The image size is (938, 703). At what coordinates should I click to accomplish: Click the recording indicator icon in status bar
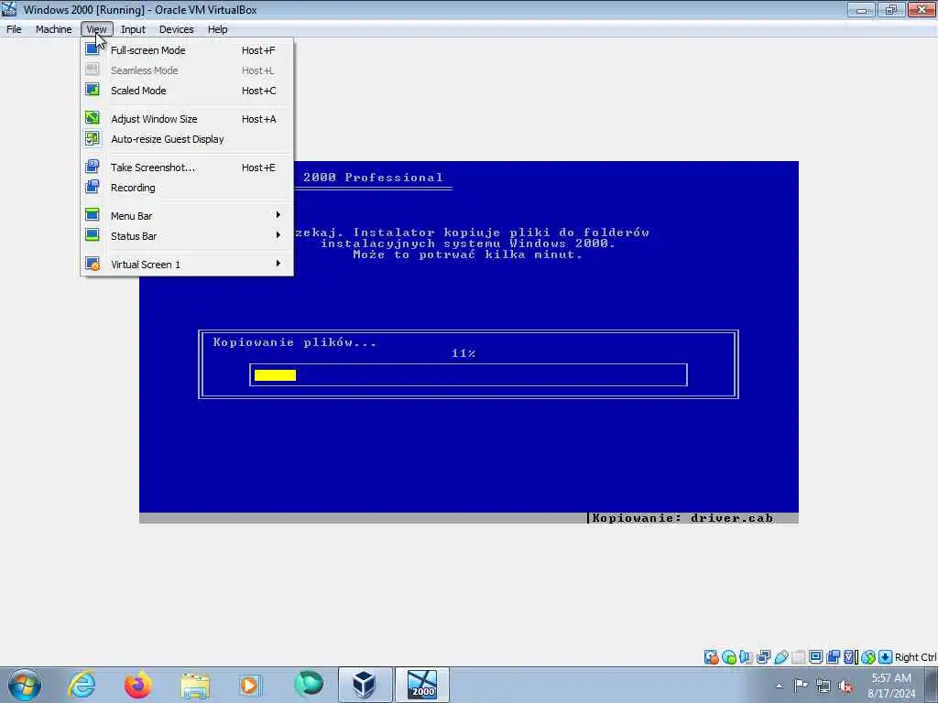833,657
